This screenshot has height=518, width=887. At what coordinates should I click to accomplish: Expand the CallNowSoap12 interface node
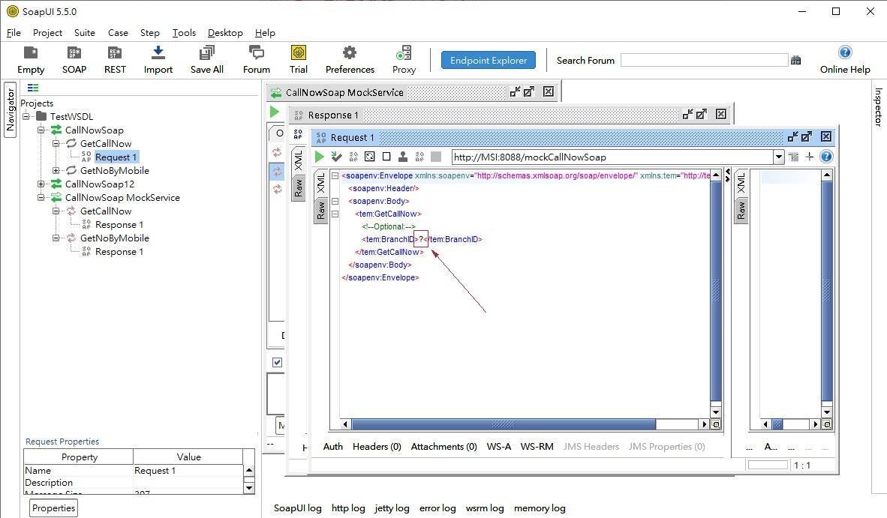41,184
